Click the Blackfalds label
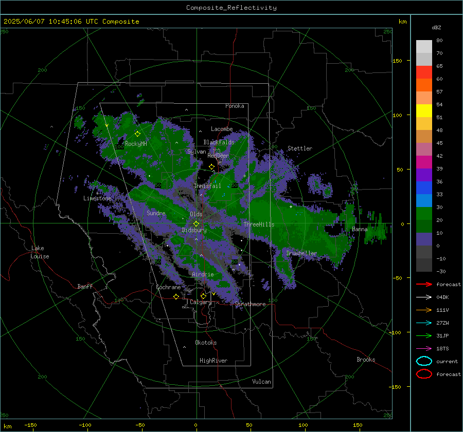Screen dimensions: 463x432 pos(219,142)
